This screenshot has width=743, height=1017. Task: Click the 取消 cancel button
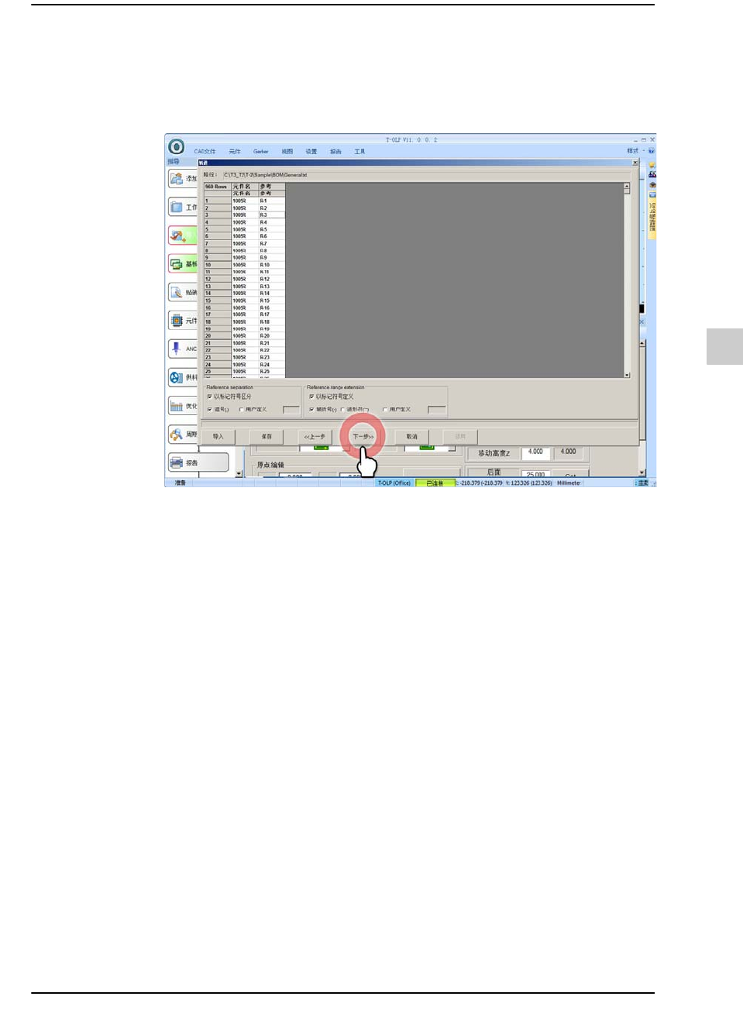click(x=411, y=437)
